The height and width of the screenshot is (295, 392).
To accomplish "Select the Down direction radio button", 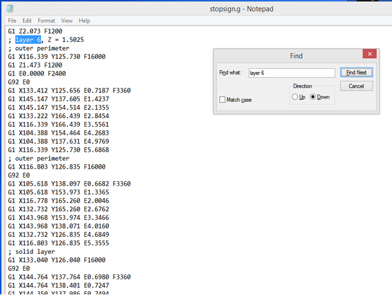I will pos(313,97).
